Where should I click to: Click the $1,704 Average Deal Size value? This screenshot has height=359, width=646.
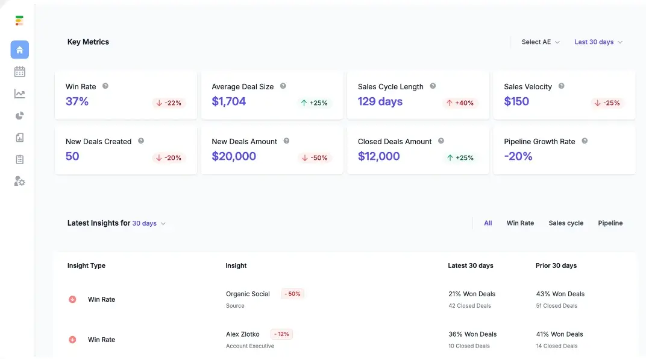pos(228,101)
